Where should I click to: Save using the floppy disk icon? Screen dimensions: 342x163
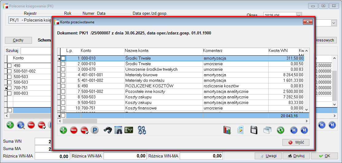tap(254, 130)
